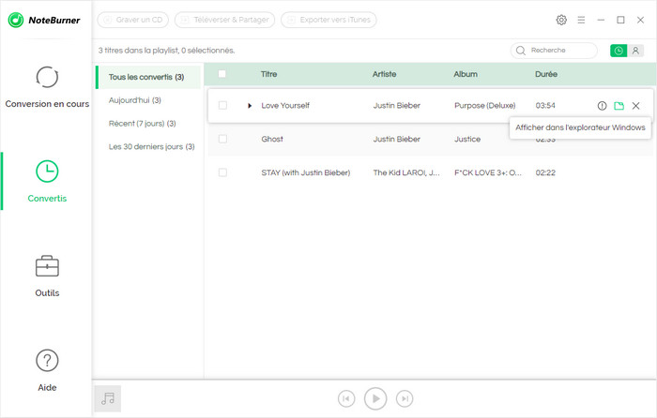Open the Conversion en cours section
The width and height of the screenshot is (657, 418).
[47, 87]
